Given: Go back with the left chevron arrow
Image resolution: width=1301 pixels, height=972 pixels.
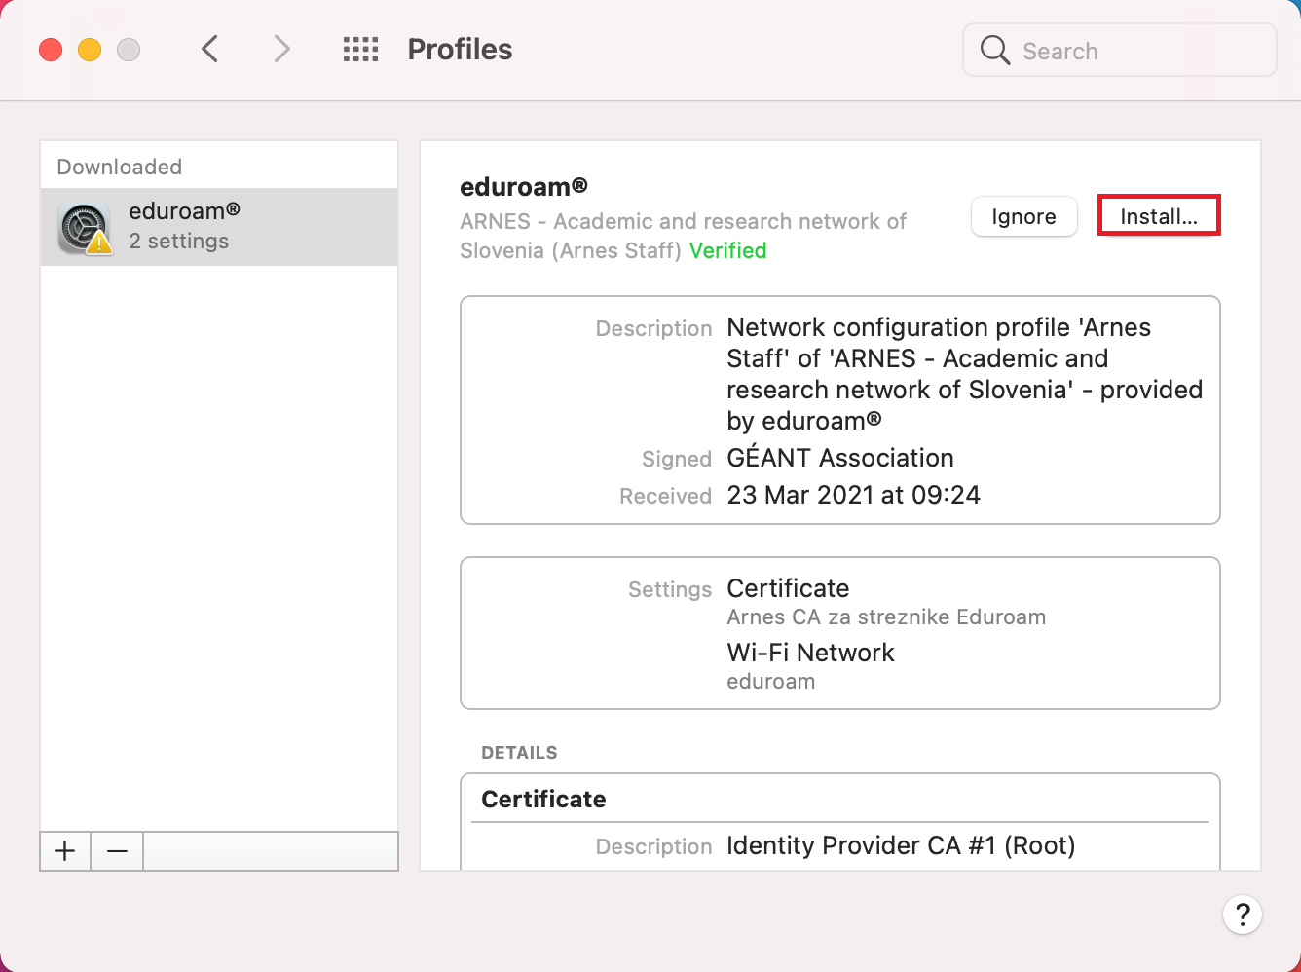Looking at the screenshot, I should tap(209, 49).
